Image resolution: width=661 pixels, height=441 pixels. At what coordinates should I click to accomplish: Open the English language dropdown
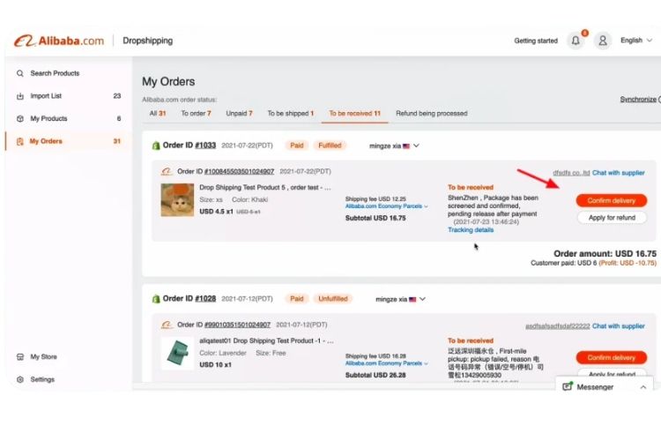[x=636, y=41]
